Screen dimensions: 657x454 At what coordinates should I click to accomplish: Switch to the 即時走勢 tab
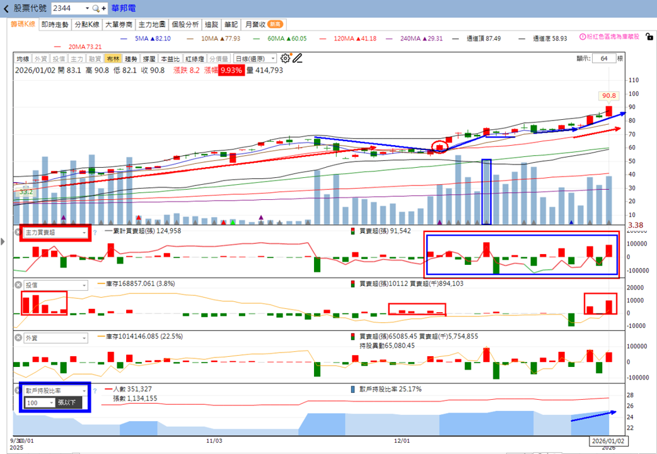click(x=55, y=25)
